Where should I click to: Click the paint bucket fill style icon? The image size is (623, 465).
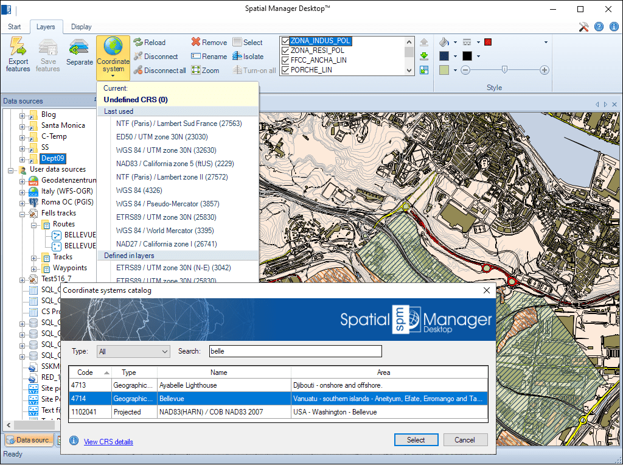444,42
